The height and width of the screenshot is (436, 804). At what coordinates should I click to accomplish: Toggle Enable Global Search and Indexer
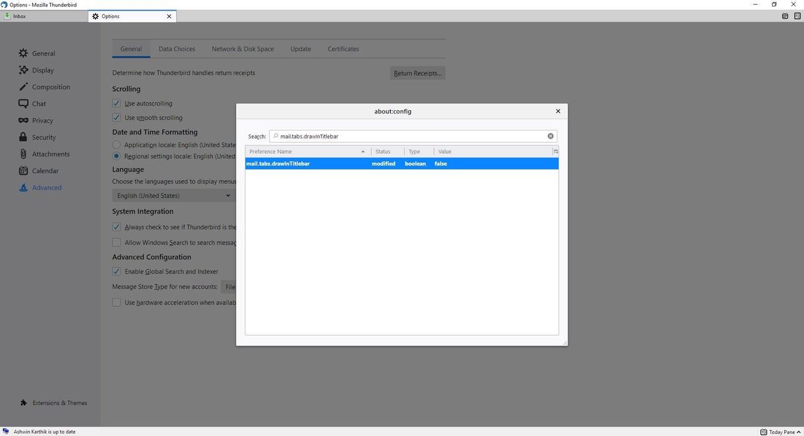click(x=117, y=272)
